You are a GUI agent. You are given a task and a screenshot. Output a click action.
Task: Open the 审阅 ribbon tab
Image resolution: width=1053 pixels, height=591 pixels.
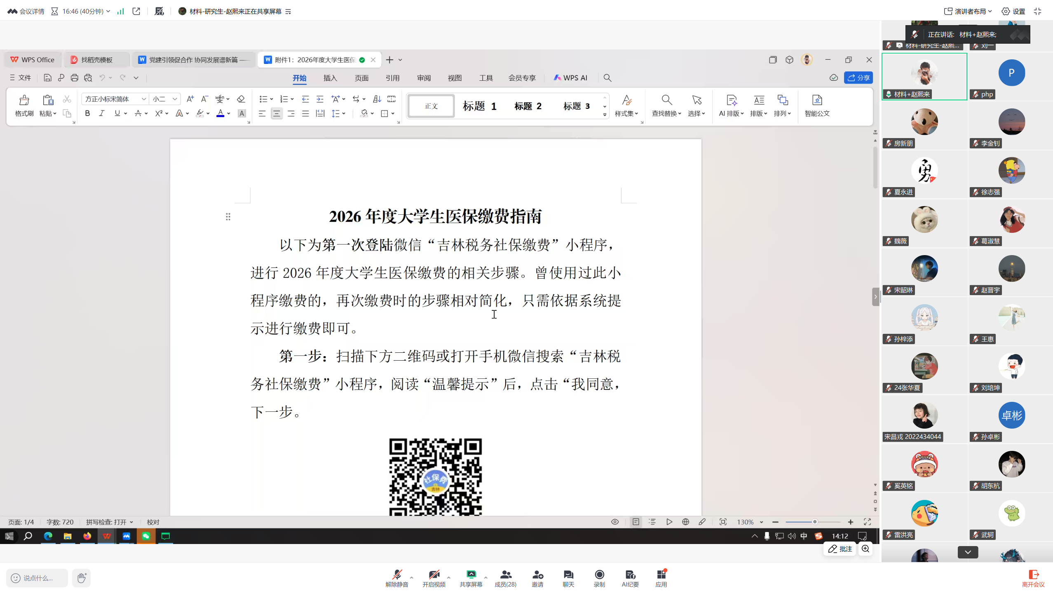(x=424, y=78)
